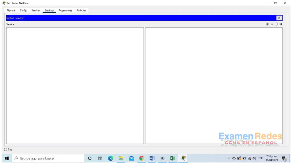Expand hidden icons in the system tray

tap(229, 158)
